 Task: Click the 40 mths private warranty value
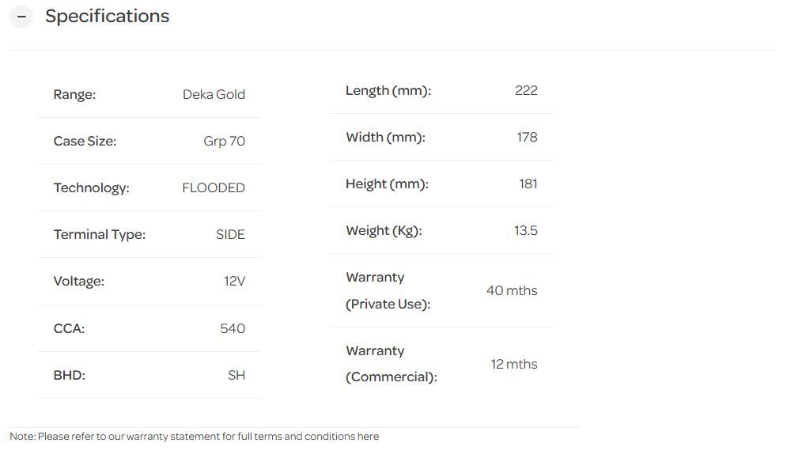coord(512,290)
